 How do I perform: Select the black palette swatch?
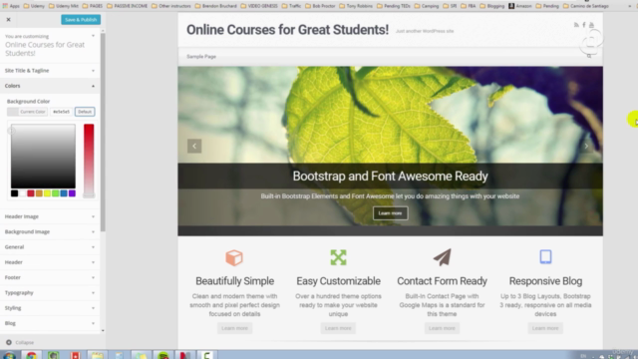[x=14, y=193]
